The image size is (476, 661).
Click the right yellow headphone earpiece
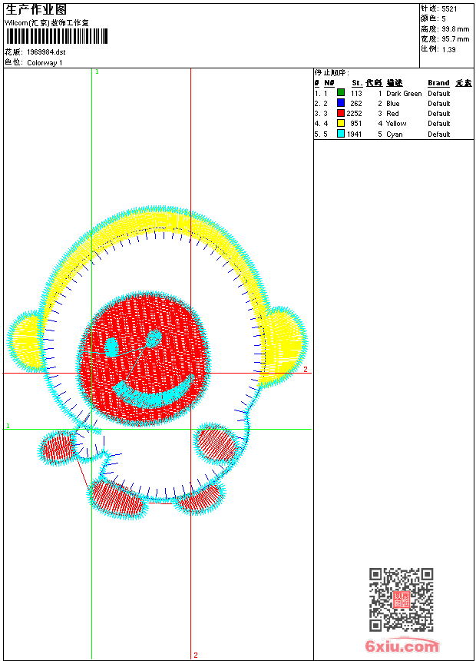[283, 346]
